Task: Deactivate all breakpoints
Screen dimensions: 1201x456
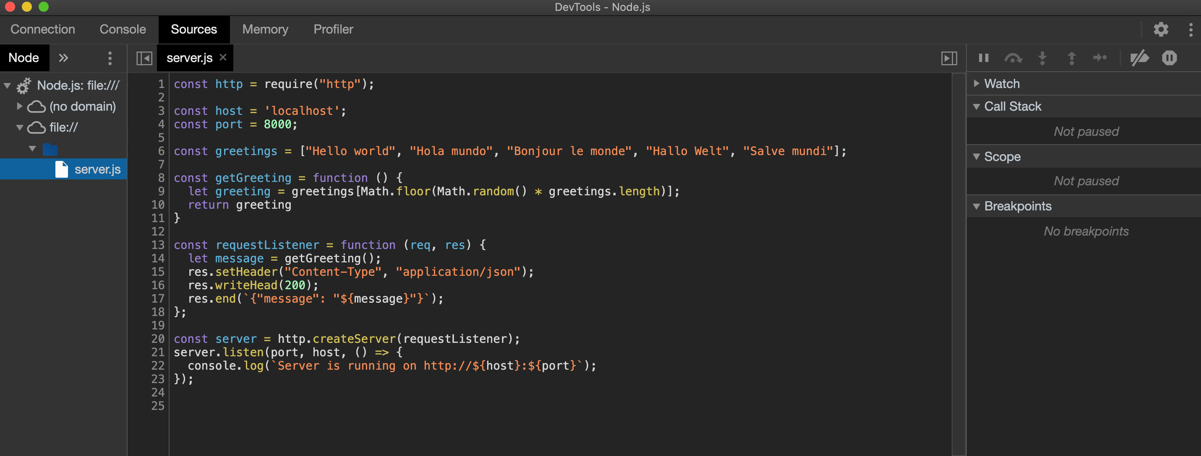Action: 1139,58
